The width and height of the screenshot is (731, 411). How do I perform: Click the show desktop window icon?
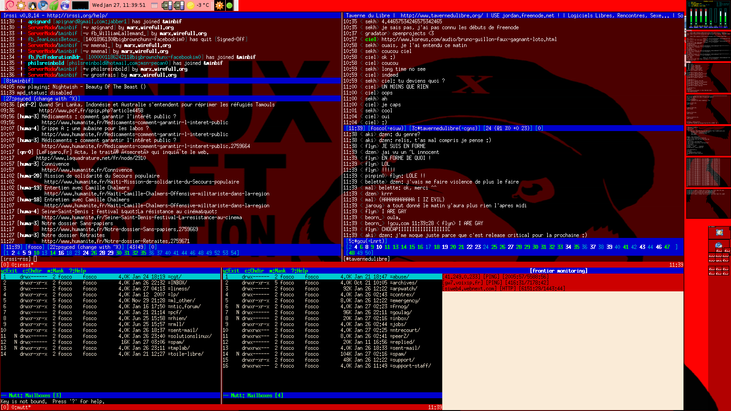tap(154, 5)
